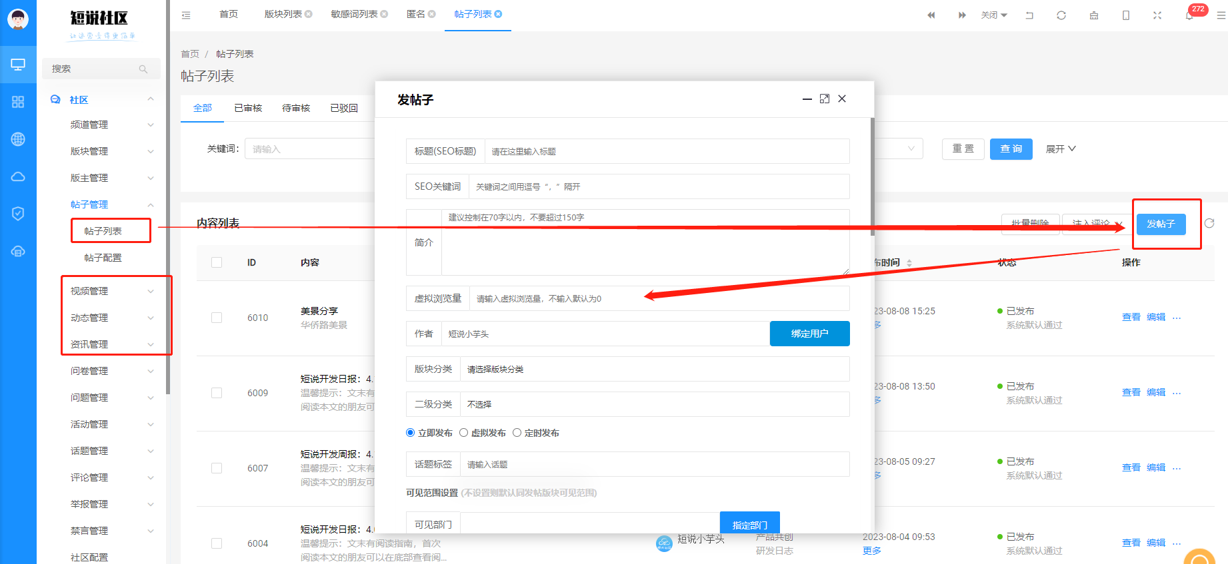Select the 定时发布 radio button
The height and width of the screenshot is (564, 1228).
(x=517, y=433)
